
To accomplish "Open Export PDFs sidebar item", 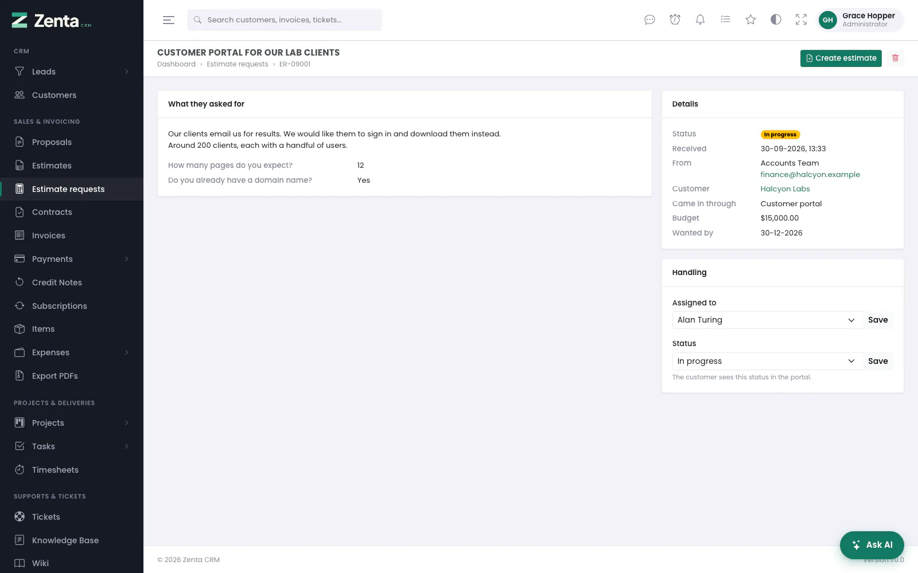I will pyautogui.click(x=72, y=376).
